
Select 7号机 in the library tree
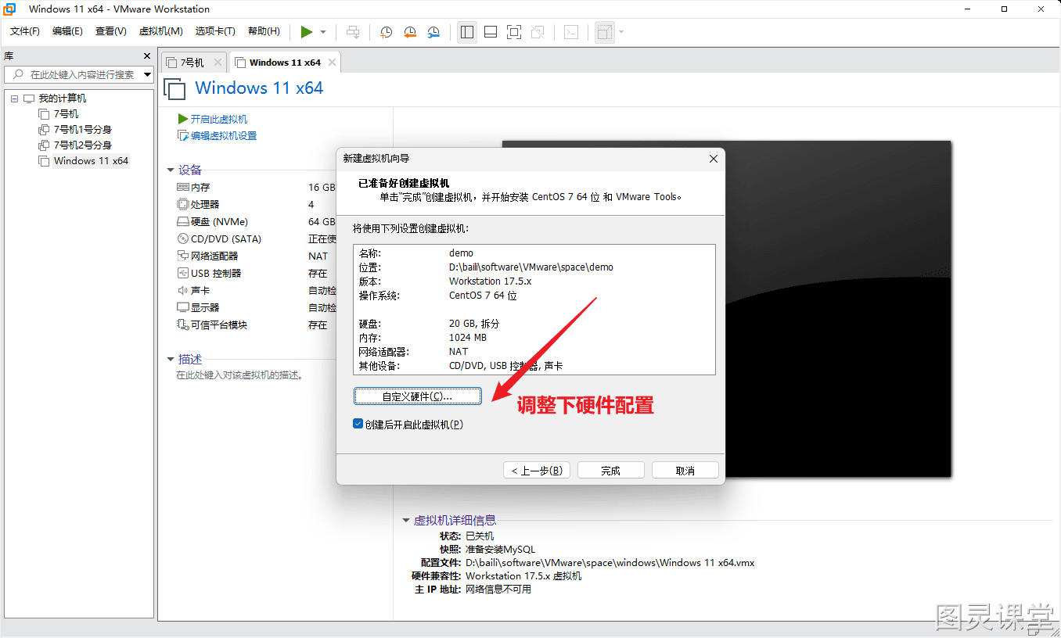(x=66, y=114)
